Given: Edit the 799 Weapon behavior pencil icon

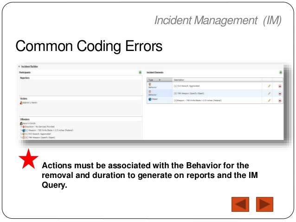Looking at the screenshot, I should tap(269, 93).
